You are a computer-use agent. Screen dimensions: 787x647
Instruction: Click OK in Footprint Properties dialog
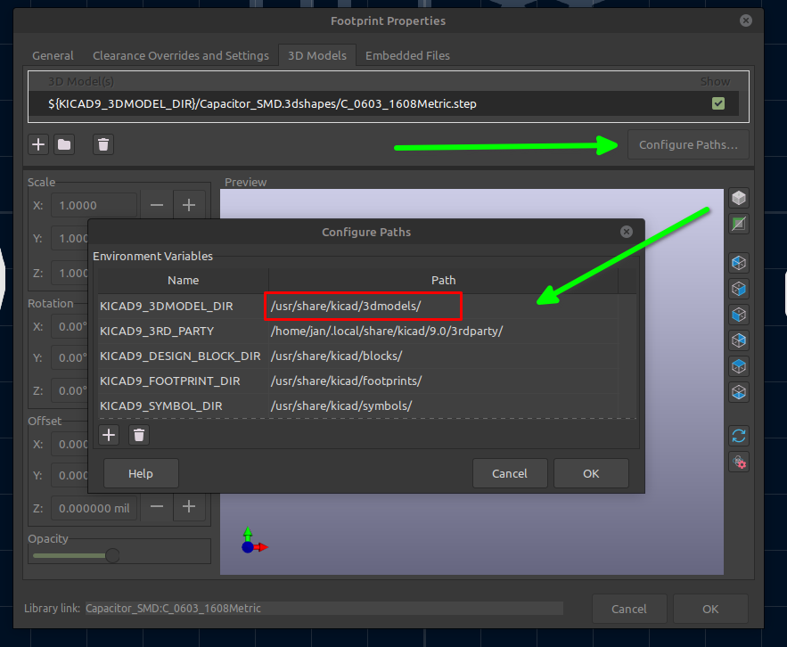coord(710,609)
